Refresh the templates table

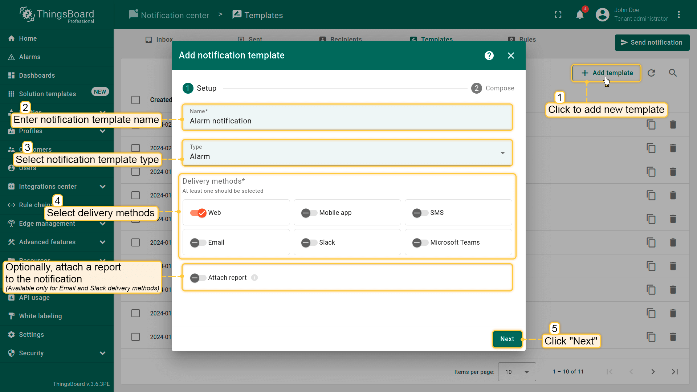[651, 73]
